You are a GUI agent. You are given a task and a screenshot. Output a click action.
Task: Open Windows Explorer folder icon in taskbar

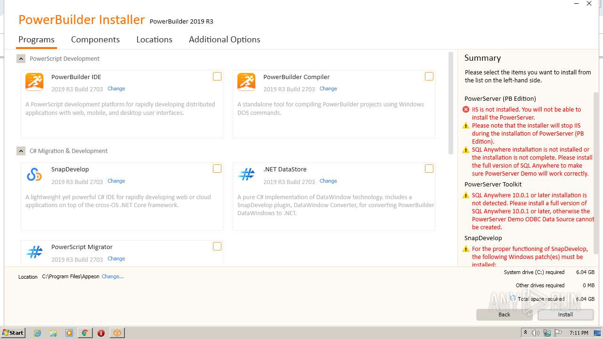point(53,333)
